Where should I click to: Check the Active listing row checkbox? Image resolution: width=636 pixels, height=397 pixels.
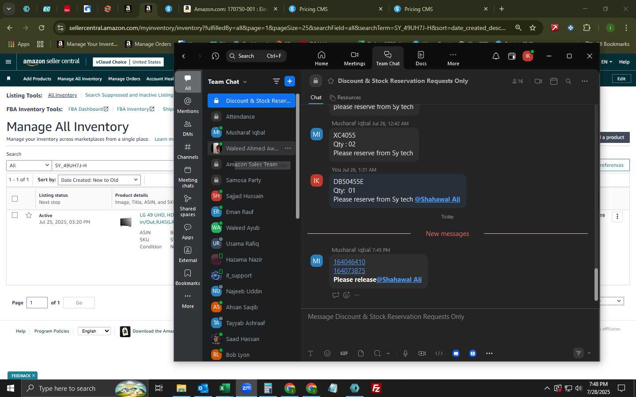click(15, 215)
